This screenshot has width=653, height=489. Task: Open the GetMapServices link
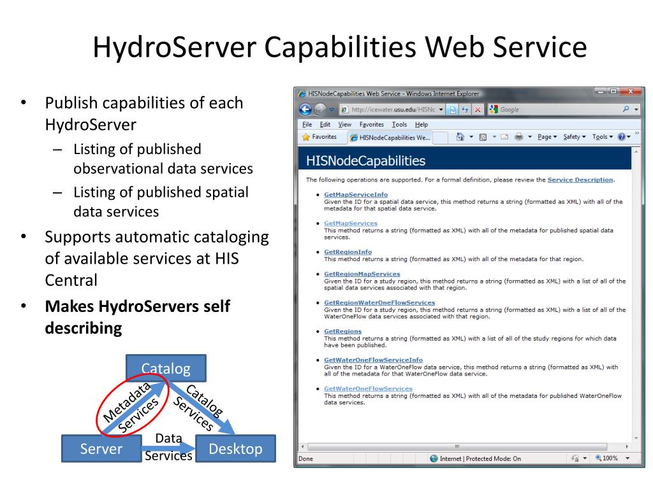pos(351,223)
